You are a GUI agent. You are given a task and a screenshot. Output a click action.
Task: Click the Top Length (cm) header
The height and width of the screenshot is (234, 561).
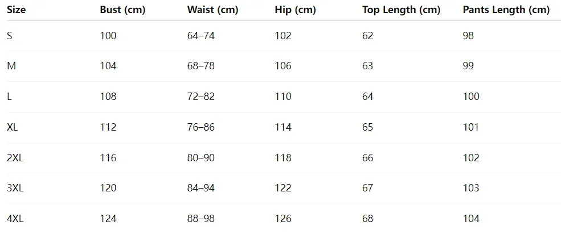[401, 10]
